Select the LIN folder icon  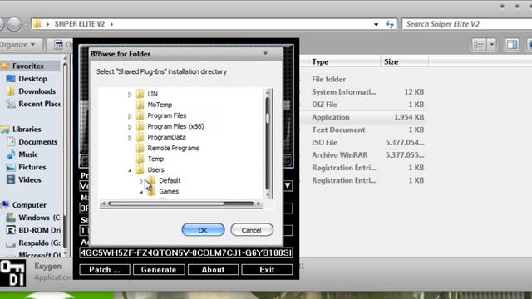[x=140, y=94]
